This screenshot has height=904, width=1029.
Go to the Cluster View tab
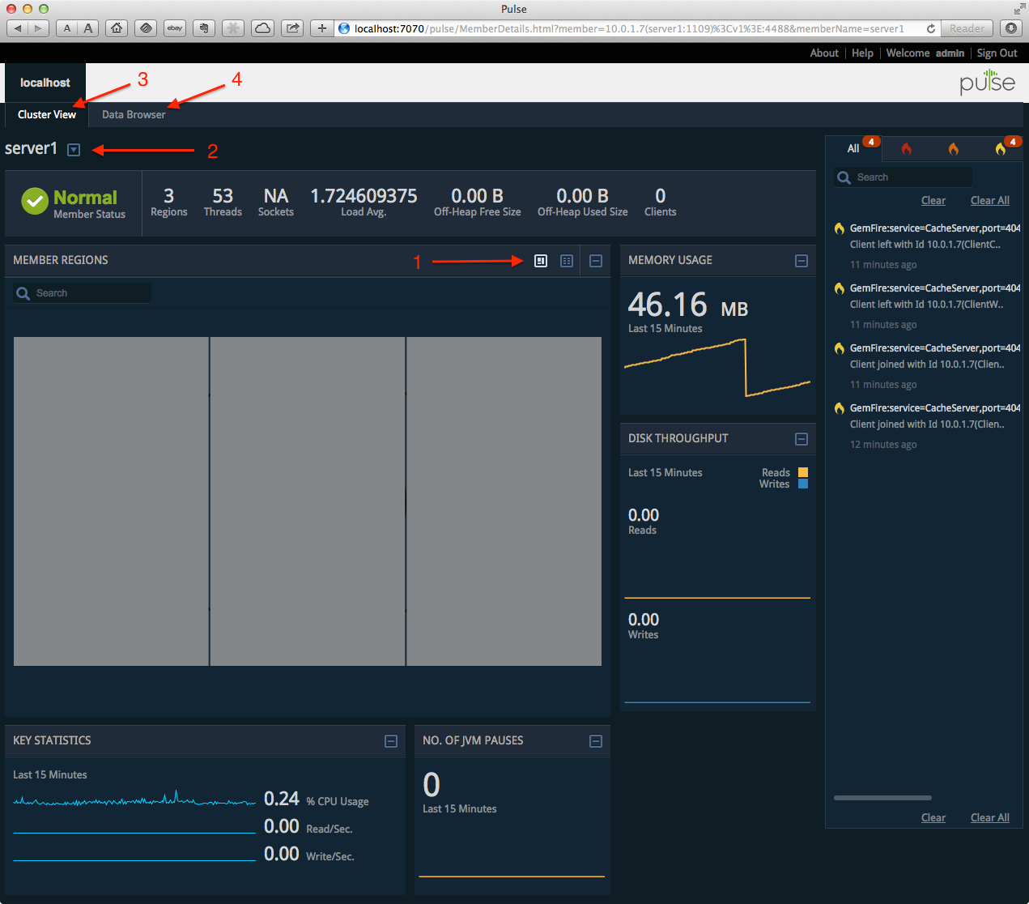[x=47, y=115]
